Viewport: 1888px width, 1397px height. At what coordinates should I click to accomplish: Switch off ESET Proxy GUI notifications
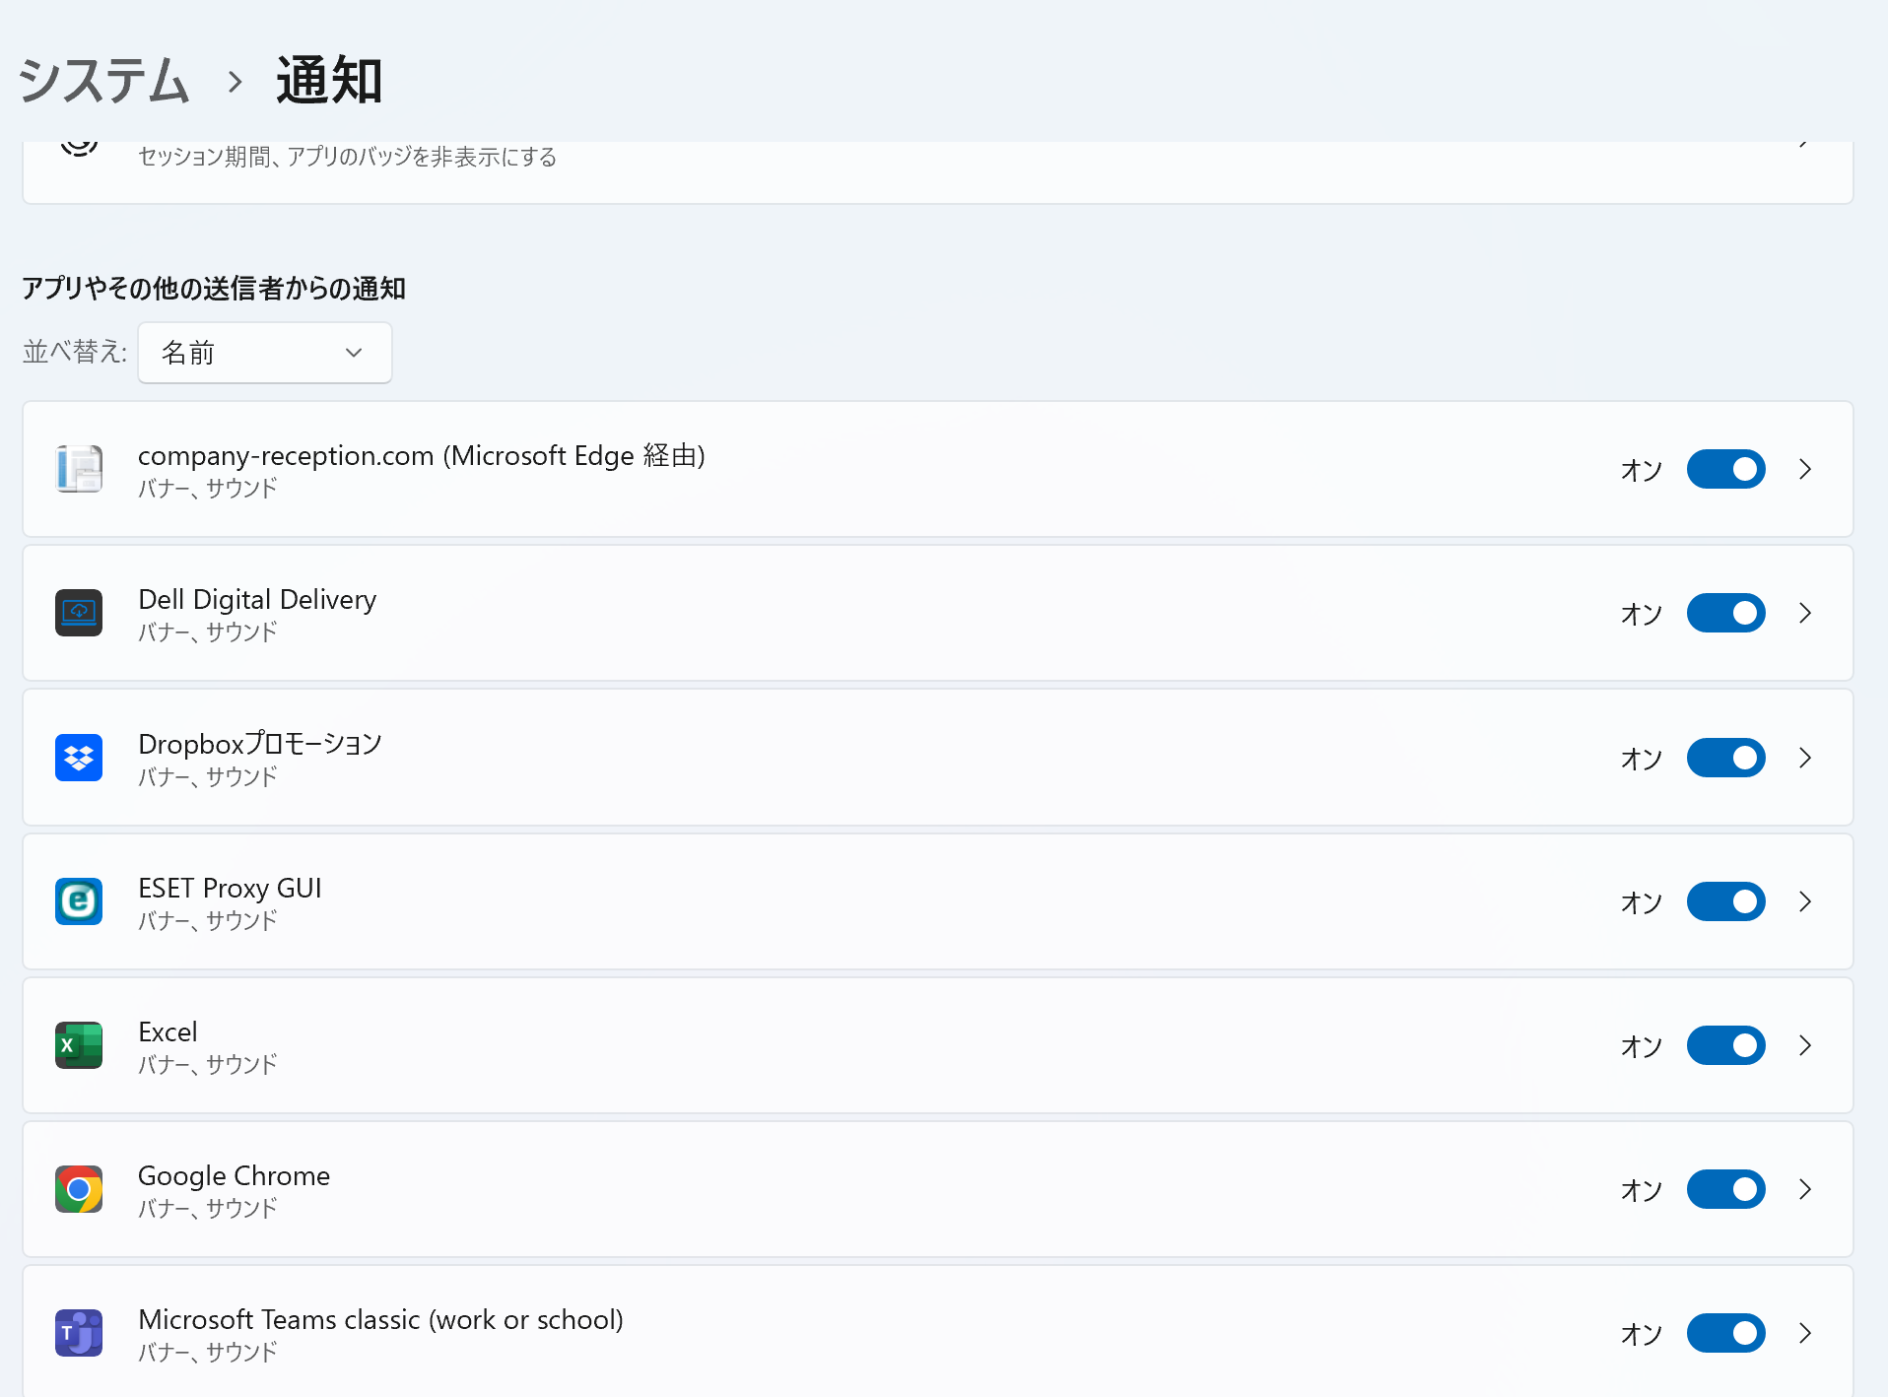pyautogui.click(x=1725, y=901)
